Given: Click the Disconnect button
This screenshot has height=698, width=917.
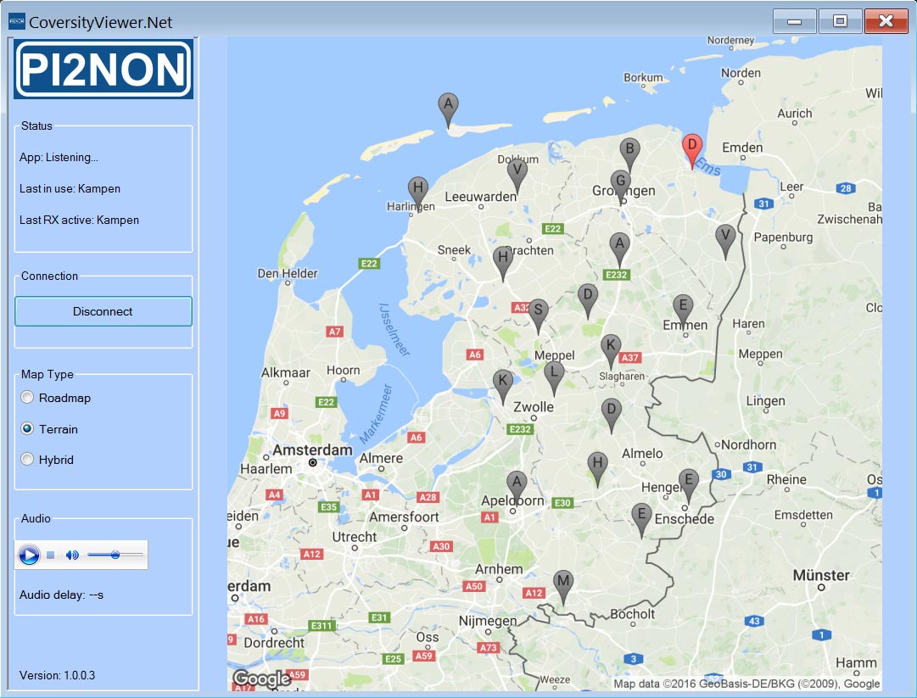Looking at the screenshot, I should pyautogui.click(x=103, y=311).
